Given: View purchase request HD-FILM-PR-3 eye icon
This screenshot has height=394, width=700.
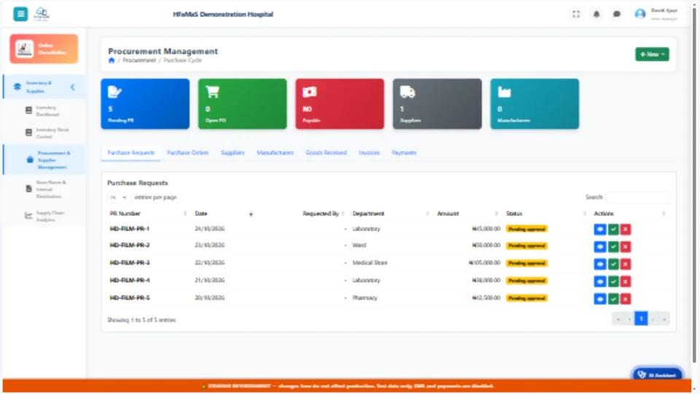Looking at the screenshot, I should [x=599, y=264].
